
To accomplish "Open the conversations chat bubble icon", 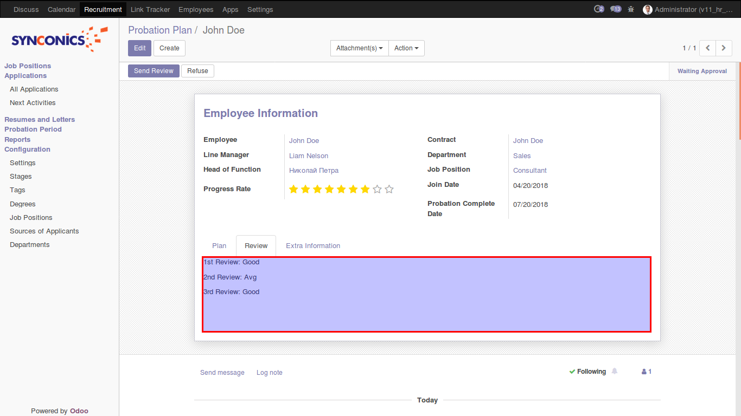I will tap(616, 9).
